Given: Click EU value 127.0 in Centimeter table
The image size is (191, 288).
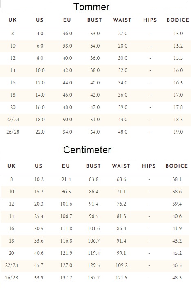Looking at the screenshot, I should pyautogui.click(x=66, y=265).
